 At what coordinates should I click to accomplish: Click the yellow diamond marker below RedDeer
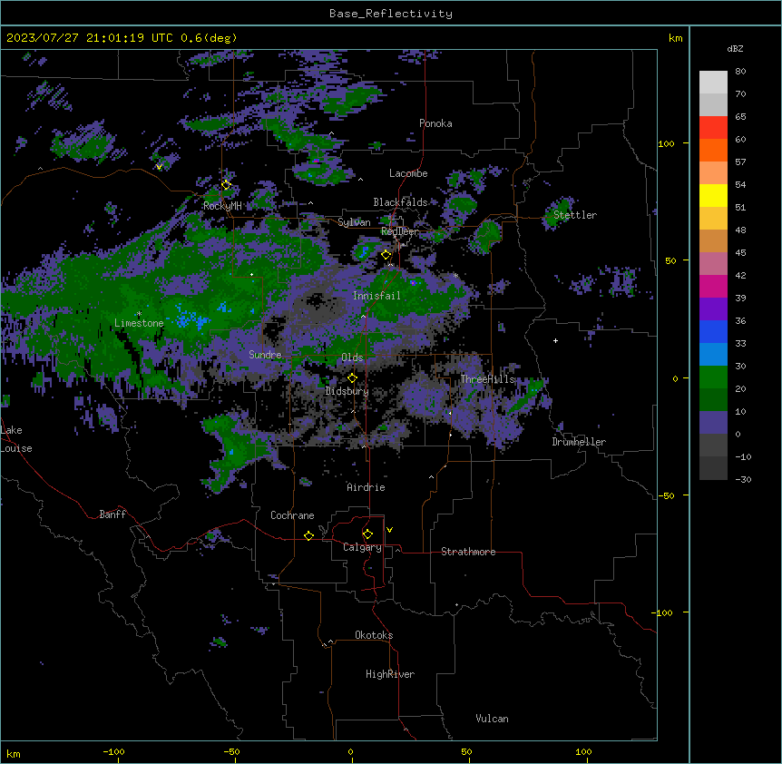click(x=386, y=255)
